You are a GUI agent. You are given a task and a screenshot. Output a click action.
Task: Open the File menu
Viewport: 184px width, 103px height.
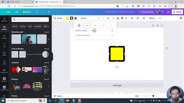click(17, 12)
